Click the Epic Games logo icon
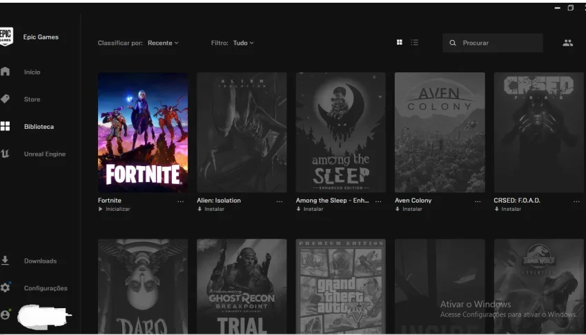Screen dimensions: 586x335 tap(6, 37)
